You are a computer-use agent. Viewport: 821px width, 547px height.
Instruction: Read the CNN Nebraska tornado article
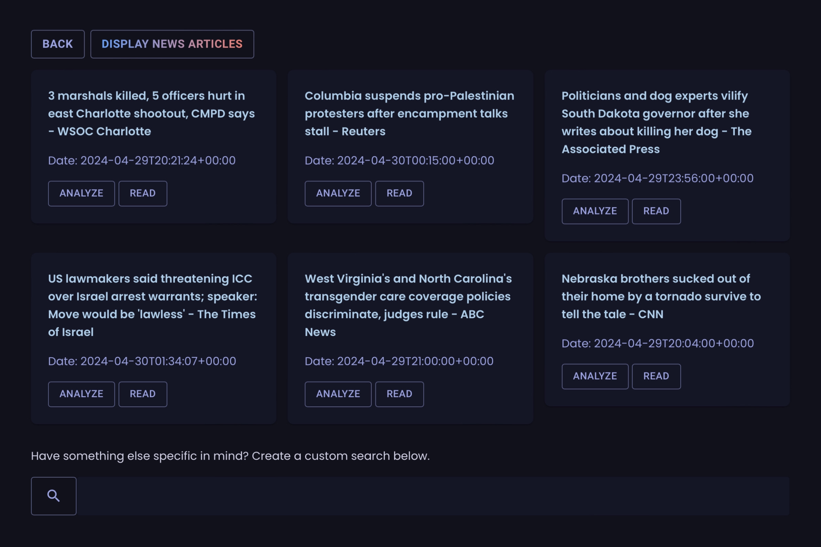tap(656, 376)
